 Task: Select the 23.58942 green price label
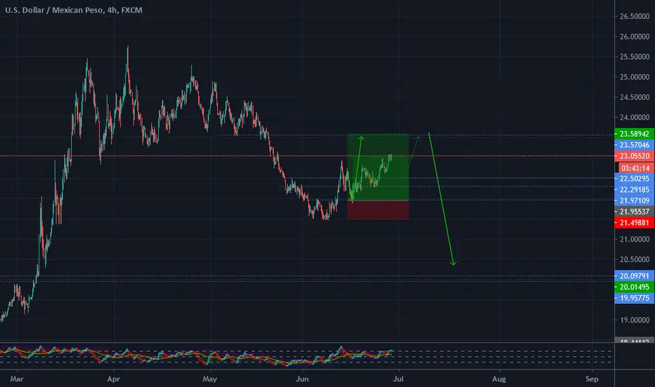(634, 134)
